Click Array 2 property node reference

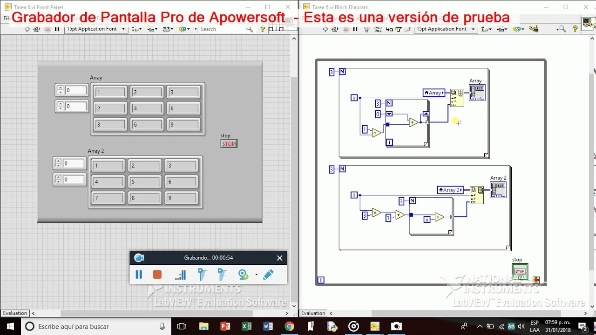[450, 190]
